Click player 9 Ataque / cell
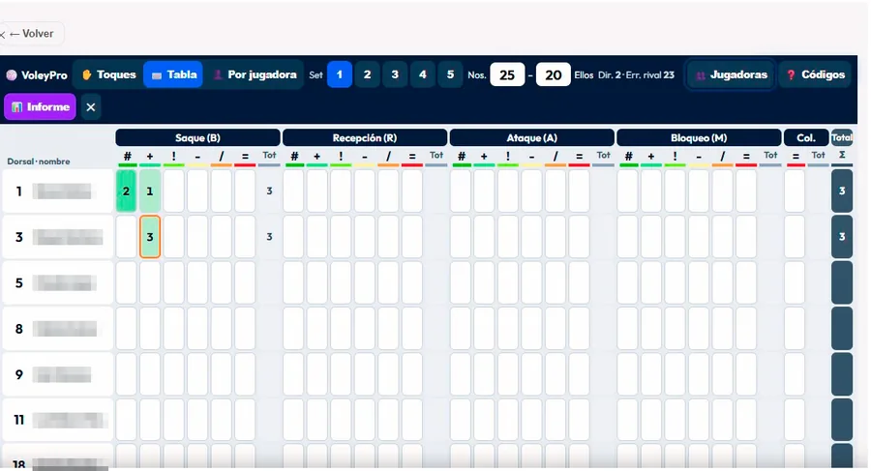 coord(556,374)
